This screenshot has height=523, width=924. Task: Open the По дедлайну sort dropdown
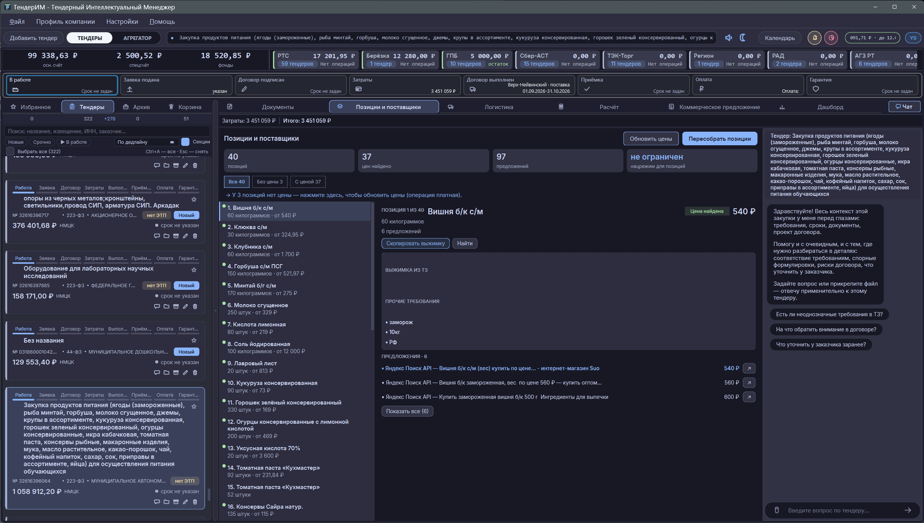coord(146,142)
